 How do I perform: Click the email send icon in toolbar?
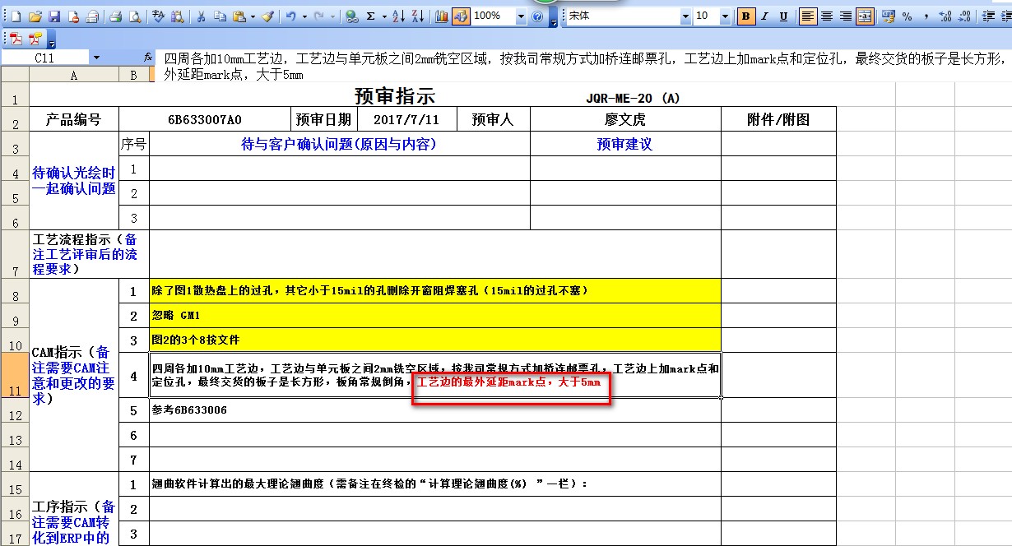coord(92,16)
